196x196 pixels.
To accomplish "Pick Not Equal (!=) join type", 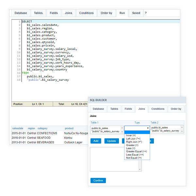I will 134,158.
